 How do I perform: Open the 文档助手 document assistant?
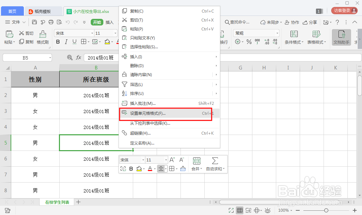[341, 37]
